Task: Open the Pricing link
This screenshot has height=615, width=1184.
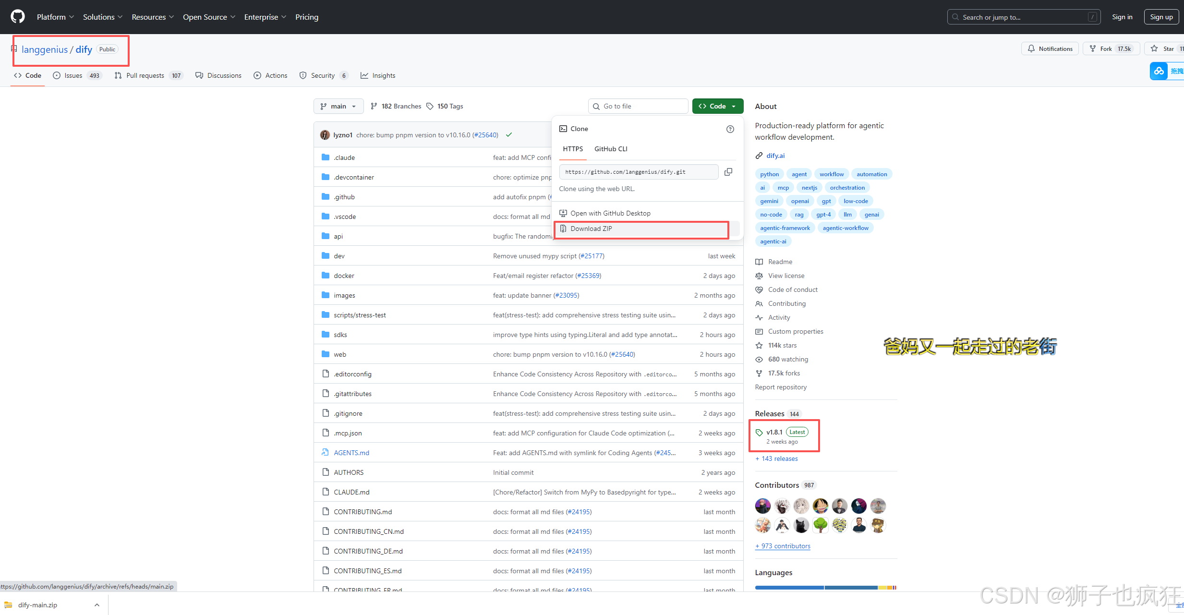Action: pos(307,17)
